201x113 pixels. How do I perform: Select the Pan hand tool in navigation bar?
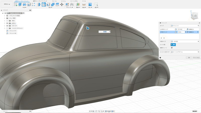point(96,111)
